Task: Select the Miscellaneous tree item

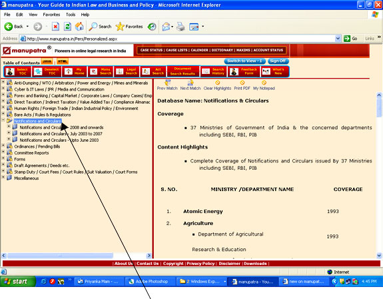Action: (x=27, y=178)
